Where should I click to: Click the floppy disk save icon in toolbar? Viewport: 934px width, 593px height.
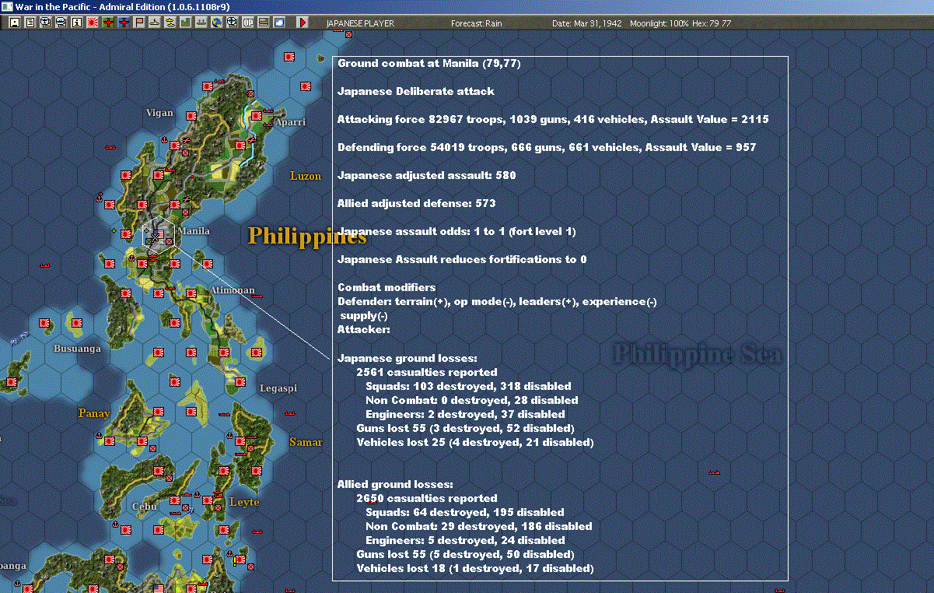pos(14,23)
